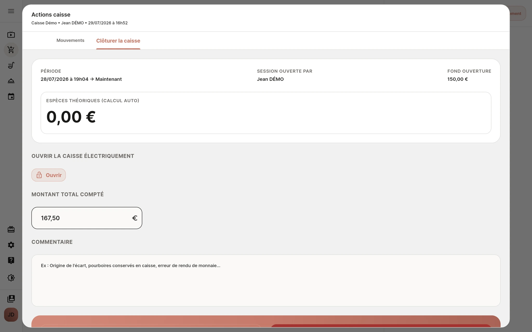Screen dimensions: 532x332
Task: Click the Actions caisse dialog title
Action: 51,15
